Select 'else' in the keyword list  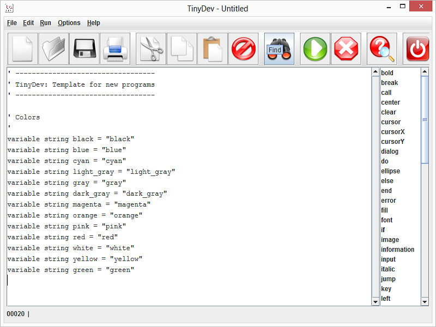(x=387, y=181)
